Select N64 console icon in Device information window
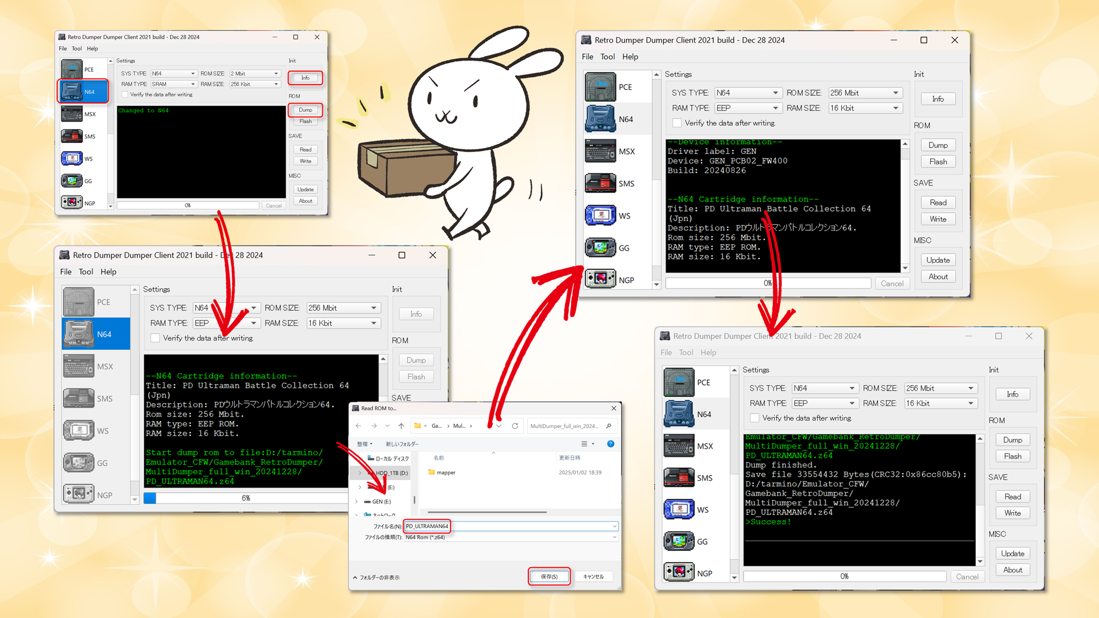 [x=600, y=119]
